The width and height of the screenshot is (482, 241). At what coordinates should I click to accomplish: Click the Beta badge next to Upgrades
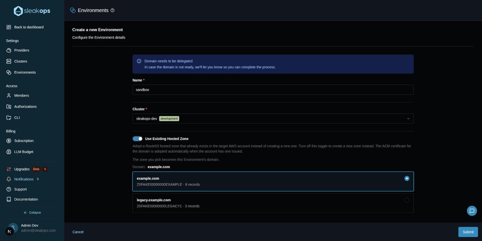36,169
